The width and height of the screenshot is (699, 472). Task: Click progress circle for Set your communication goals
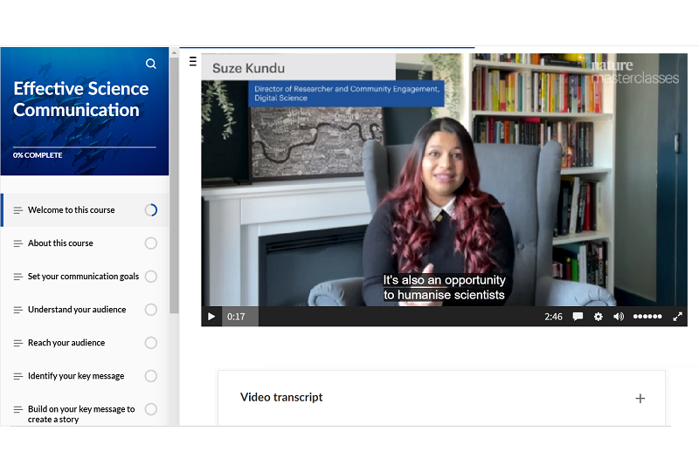(151, 277)
